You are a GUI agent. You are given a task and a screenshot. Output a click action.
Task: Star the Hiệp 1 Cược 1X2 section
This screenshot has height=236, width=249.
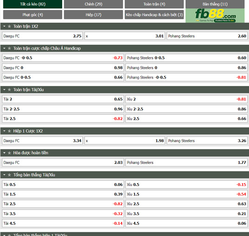[9, 131]
